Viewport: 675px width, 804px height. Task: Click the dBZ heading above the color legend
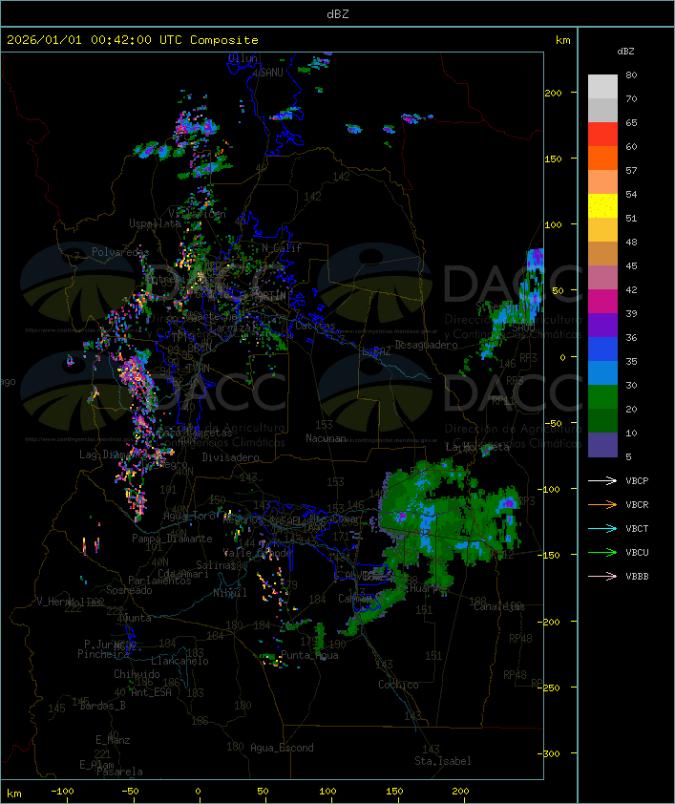pos(625,52)
